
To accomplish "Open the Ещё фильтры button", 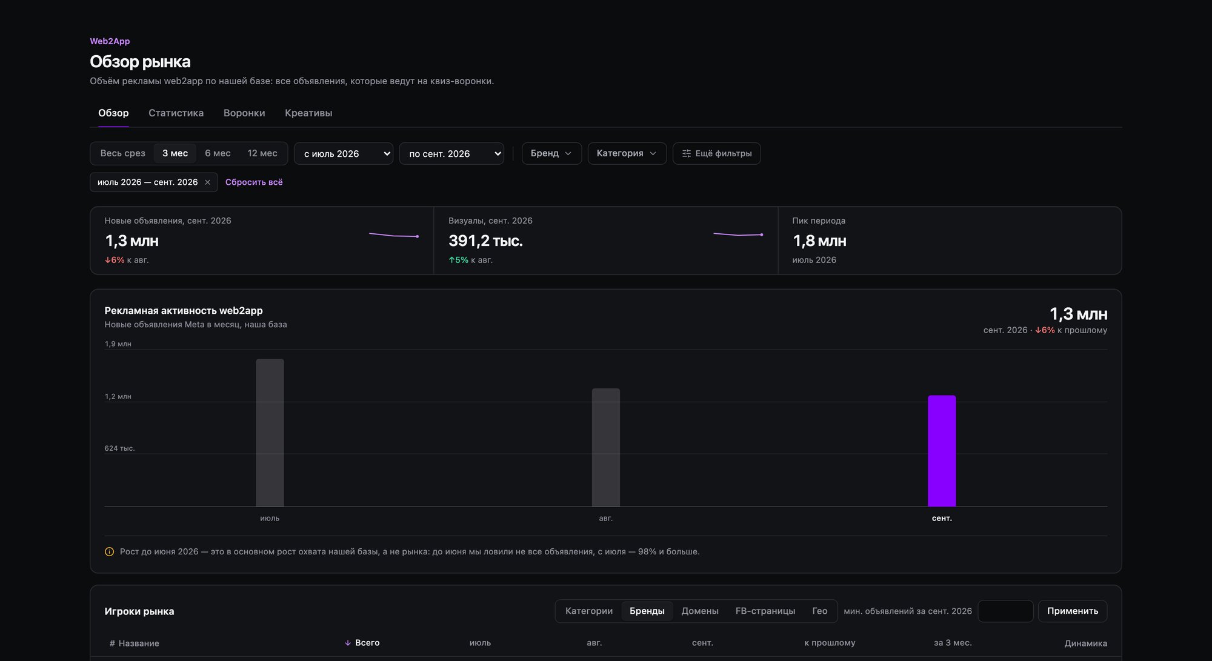I will (717, 154).
